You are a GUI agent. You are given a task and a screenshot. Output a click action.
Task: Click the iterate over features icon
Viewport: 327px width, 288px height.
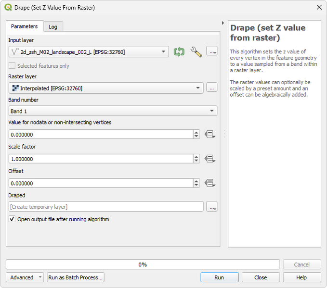[x=179, y=52]
